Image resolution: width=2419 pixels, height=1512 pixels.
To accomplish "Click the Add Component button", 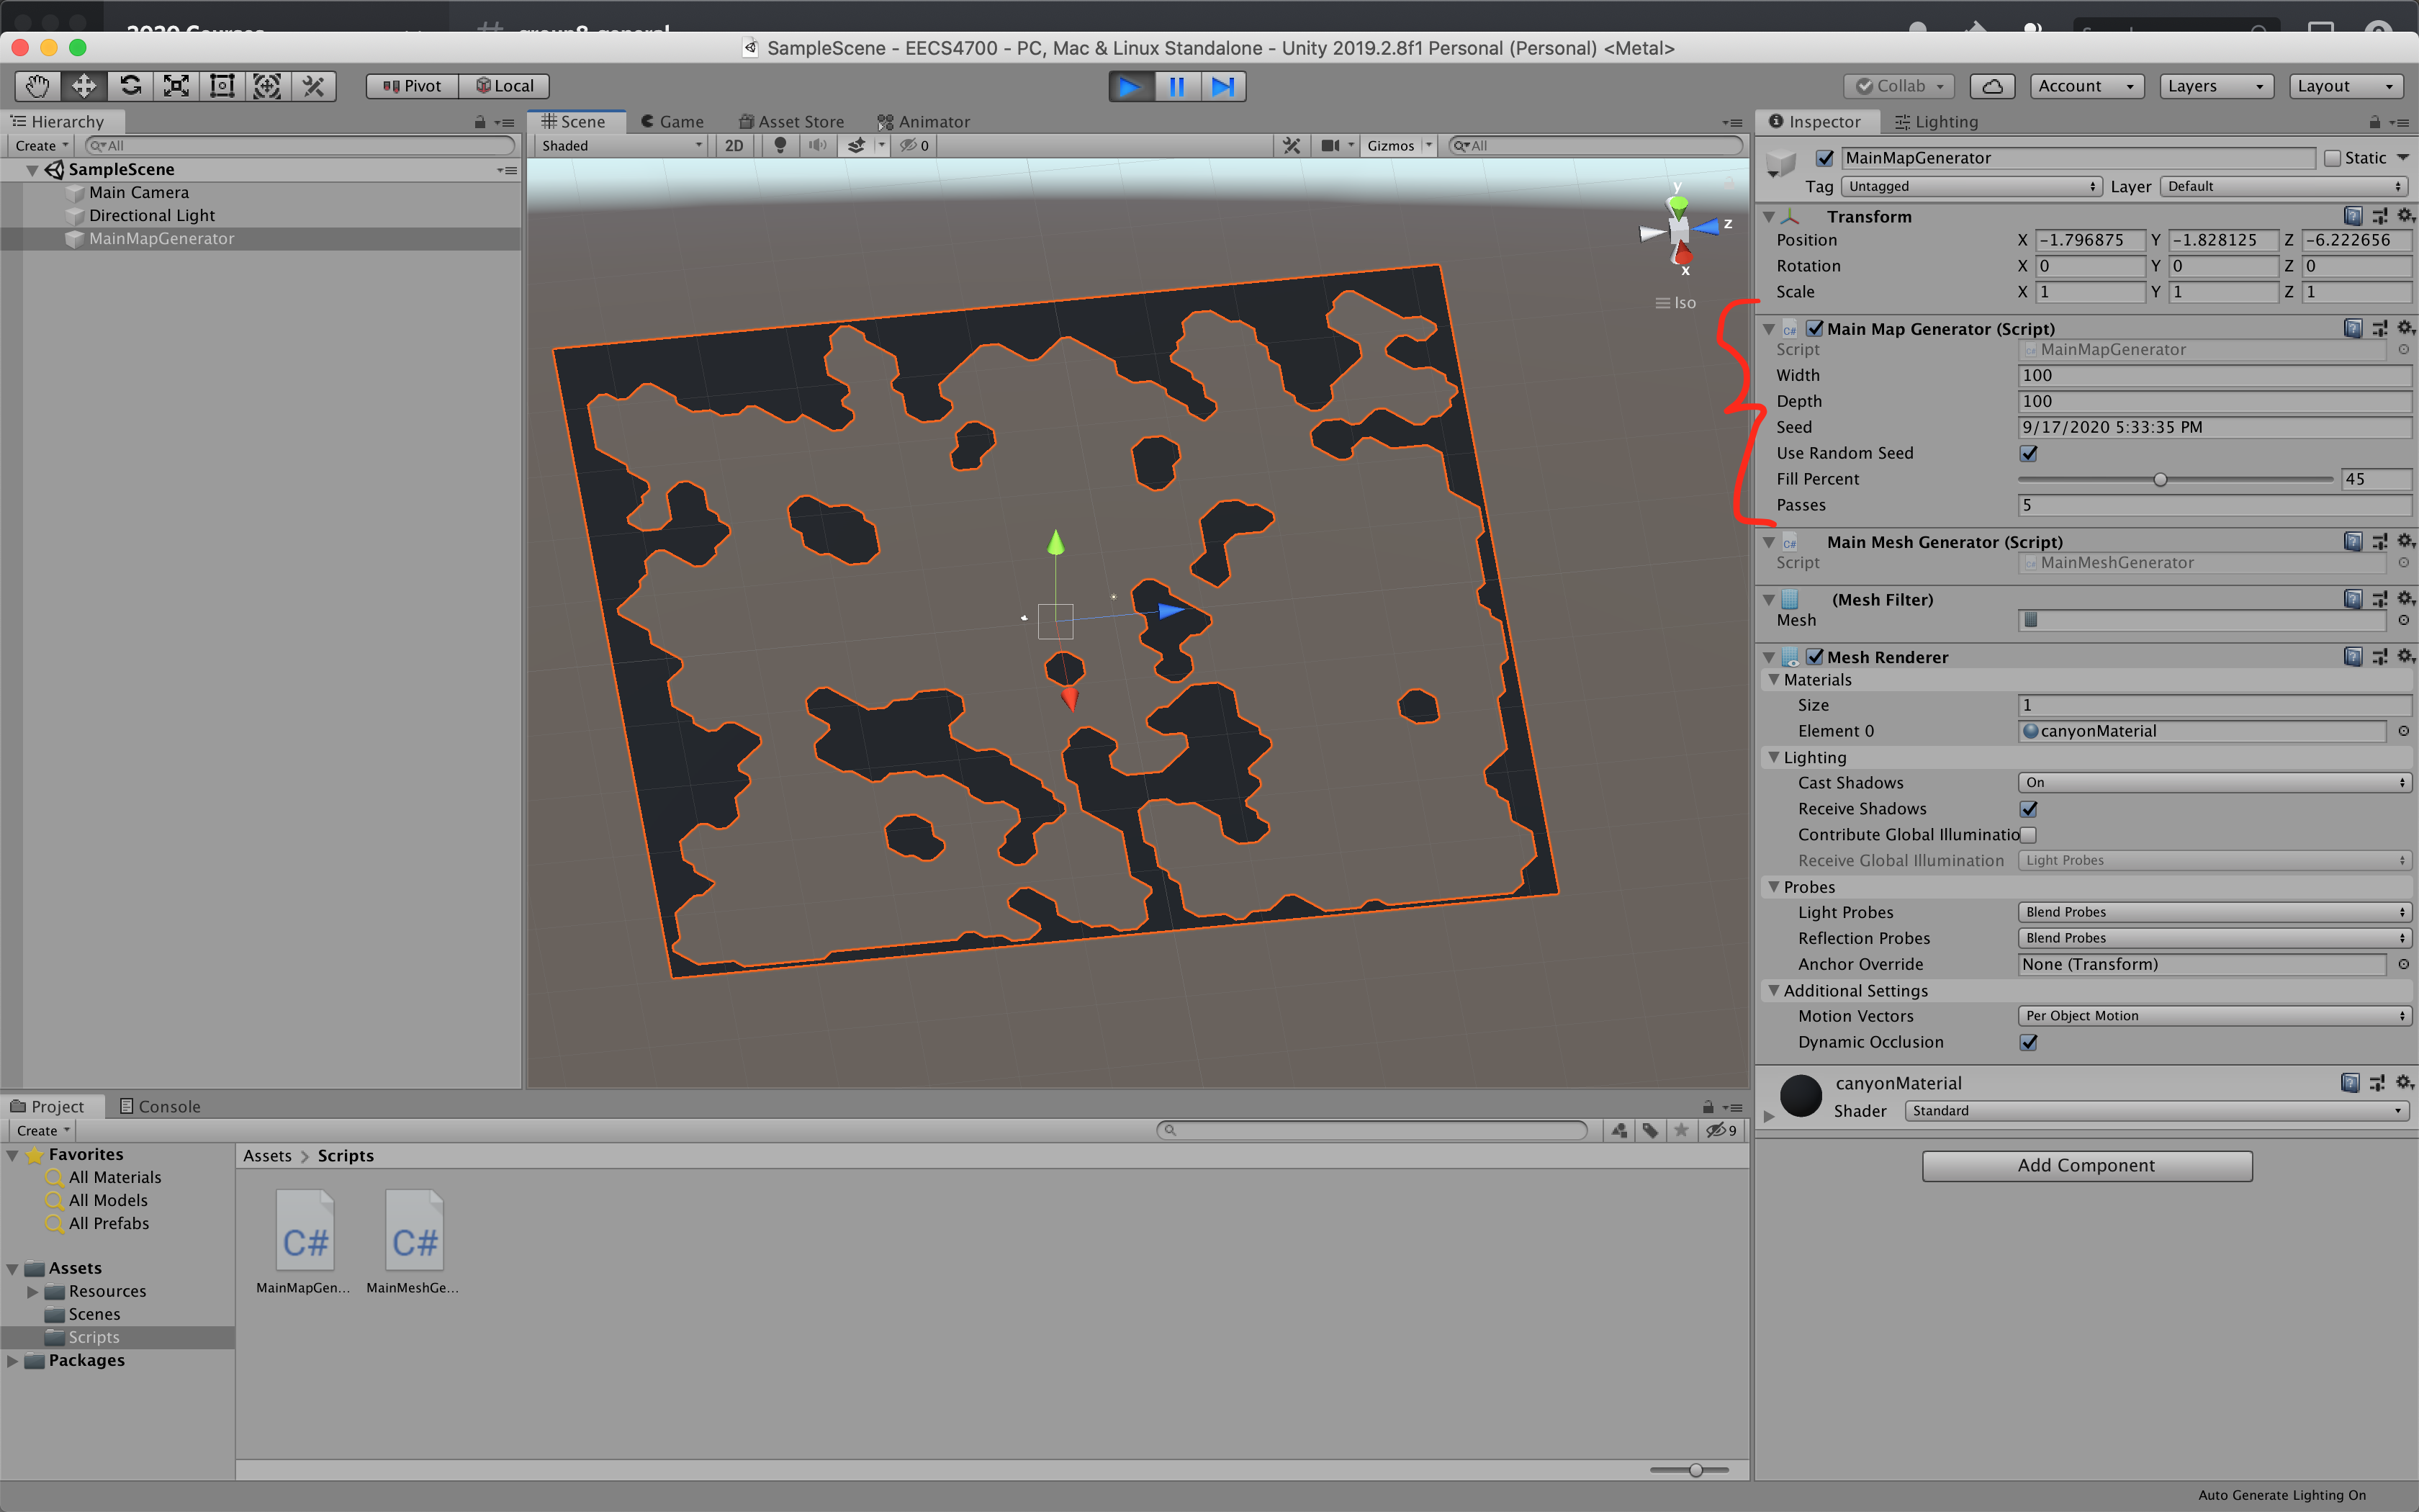I will tap(2087, 1166).
